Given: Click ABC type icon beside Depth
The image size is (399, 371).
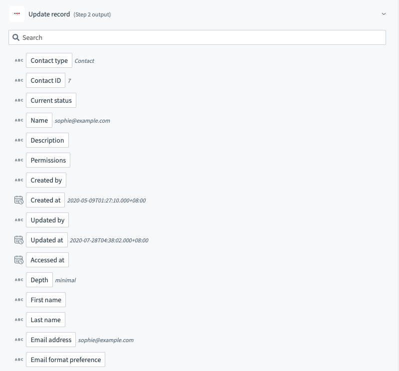Looking at the screenshot, I should point(19,280).
